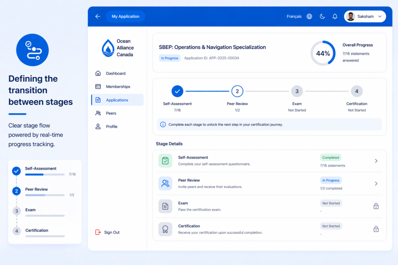Switch language to Français
The image size is (398, 265).
pos(294,16)
